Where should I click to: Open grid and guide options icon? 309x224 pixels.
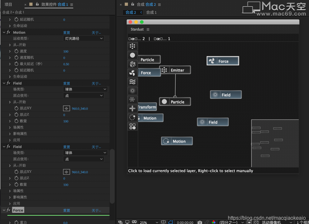pyautogui.click(x=163, y=222)
